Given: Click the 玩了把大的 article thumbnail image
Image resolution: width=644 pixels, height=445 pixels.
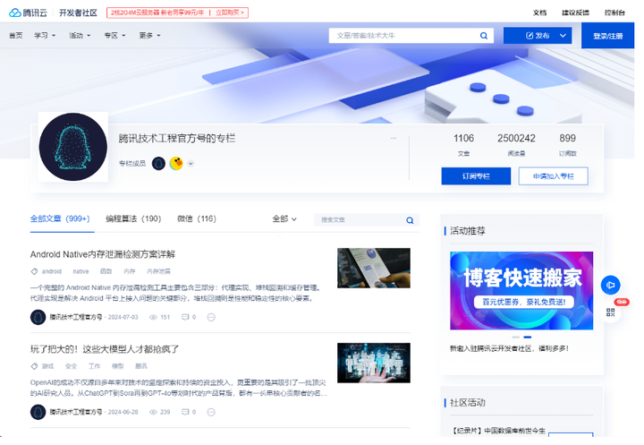Looking at the screenshot, I should (x=374, y=363).
